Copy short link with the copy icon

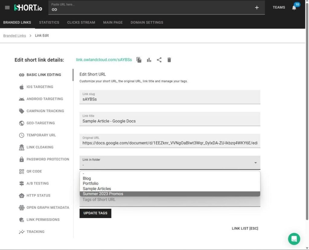[139, 60]
